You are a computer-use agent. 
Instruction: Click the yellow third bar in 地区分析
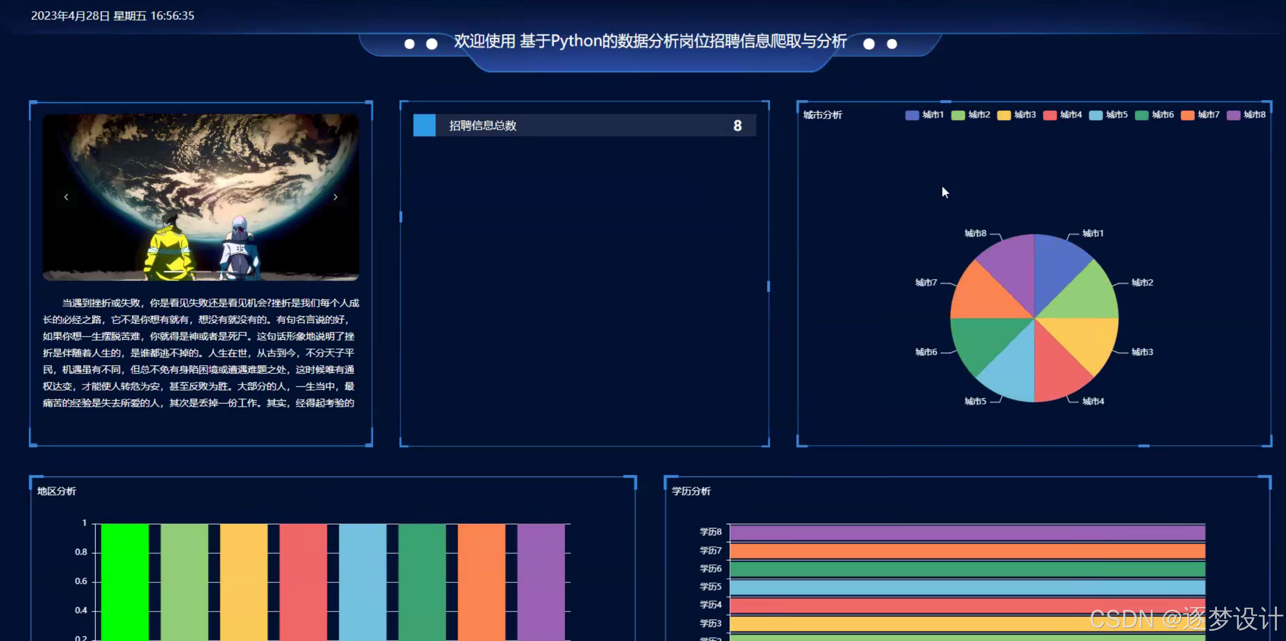244,582
